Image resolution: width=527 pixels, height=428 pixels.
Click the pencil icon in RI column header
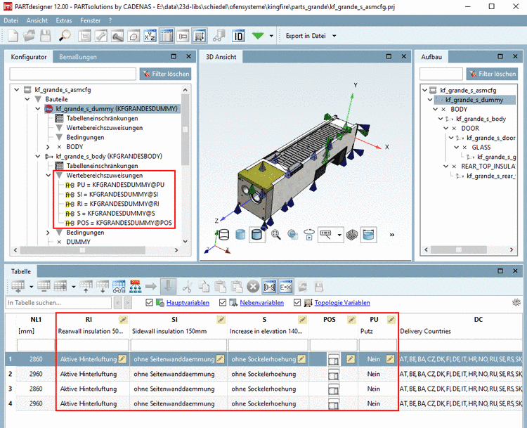[124, 319]
